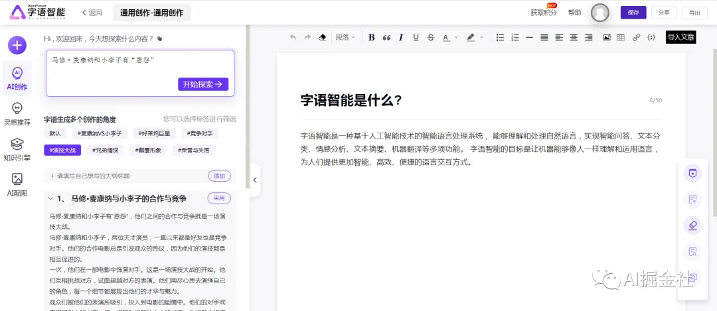Viewport: 717px width, 311px height.
Task: Collapse the left panel with arrow handle
Action: 255,180
